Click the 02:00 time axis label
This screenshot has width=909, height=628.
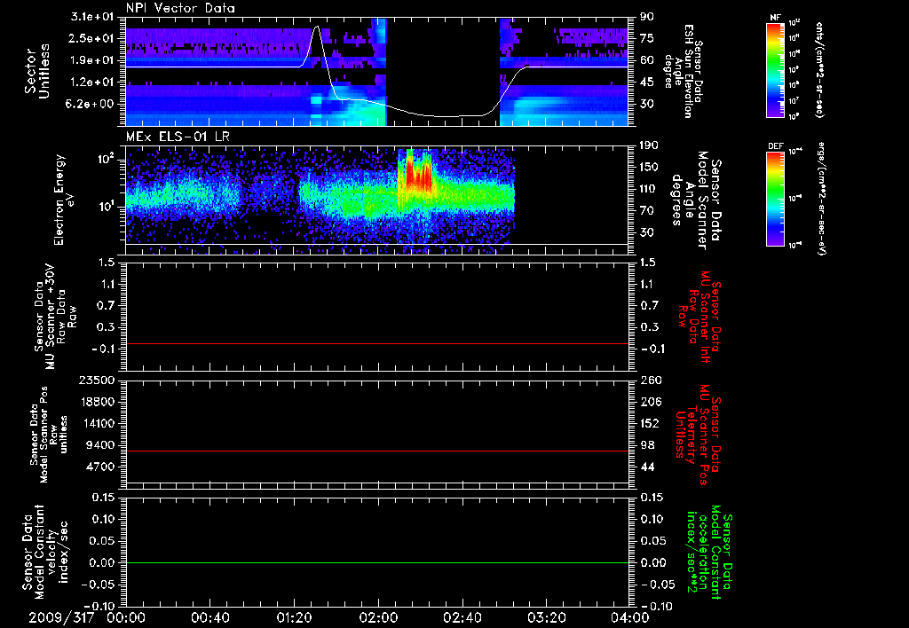pyautogui.click(x=378, y=617)
